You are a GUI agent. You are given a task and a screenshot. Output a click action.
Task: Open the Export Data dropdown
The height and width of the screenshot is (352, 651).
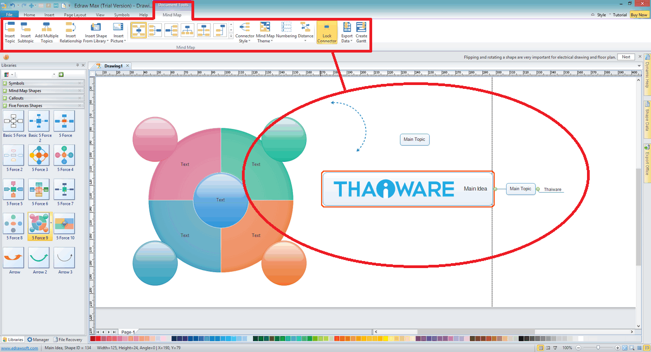point(347,32)
